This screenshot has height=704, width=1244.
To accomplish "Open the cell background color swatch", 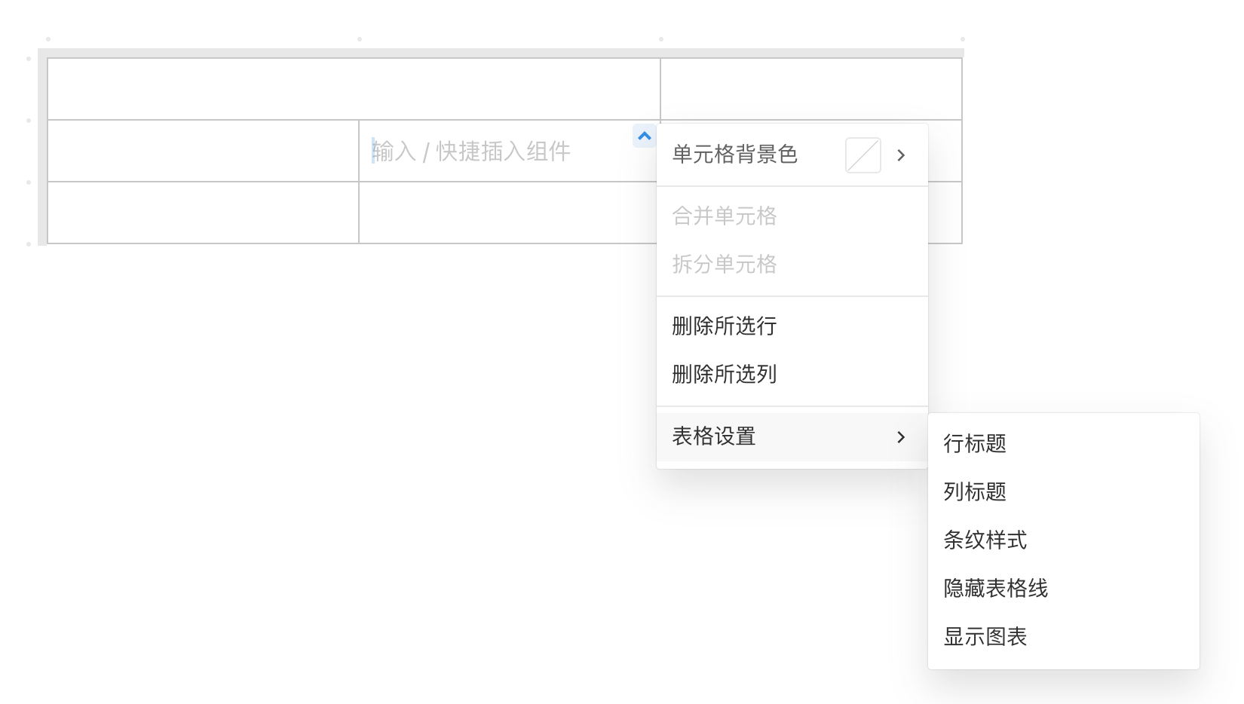I will point(863,155).
